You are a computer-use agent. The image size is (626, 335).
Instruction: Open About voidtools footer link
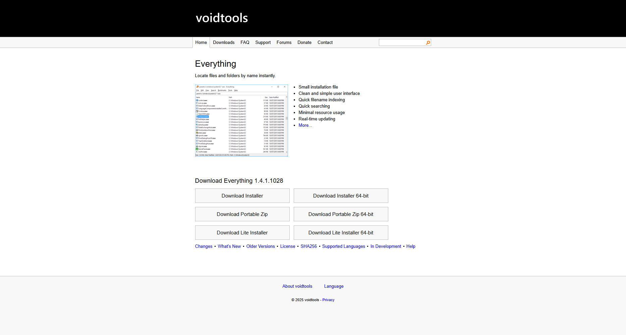click(x=297, y=286)
